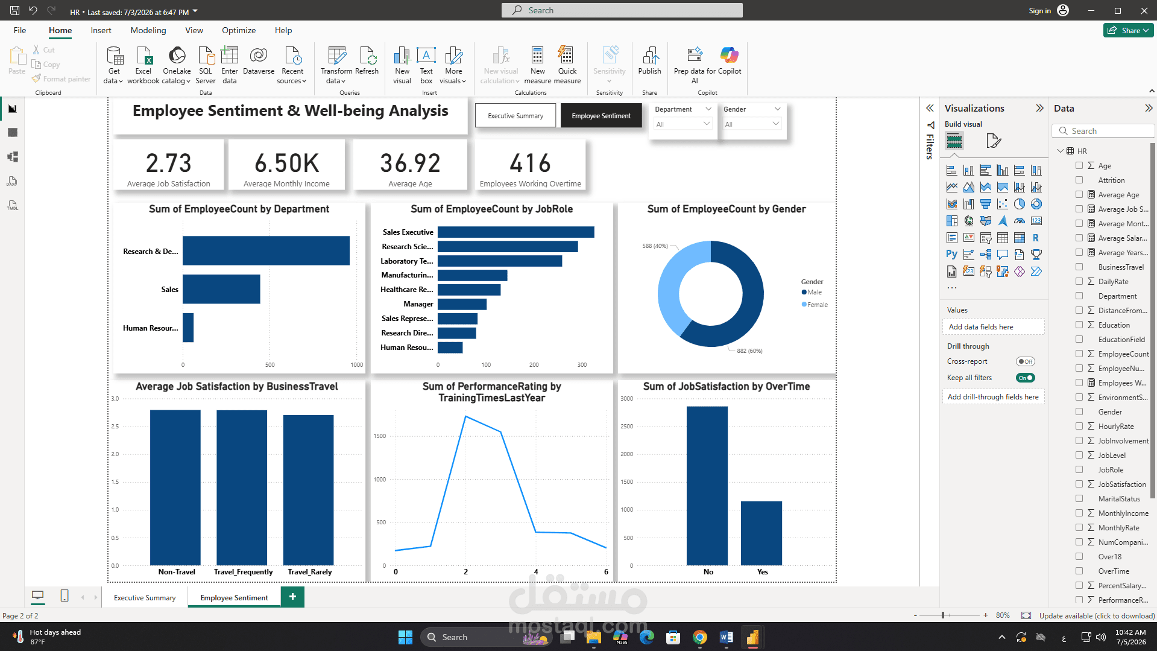Click Sign in
Screen dimensions: 1157x651
pos(1039,10)
